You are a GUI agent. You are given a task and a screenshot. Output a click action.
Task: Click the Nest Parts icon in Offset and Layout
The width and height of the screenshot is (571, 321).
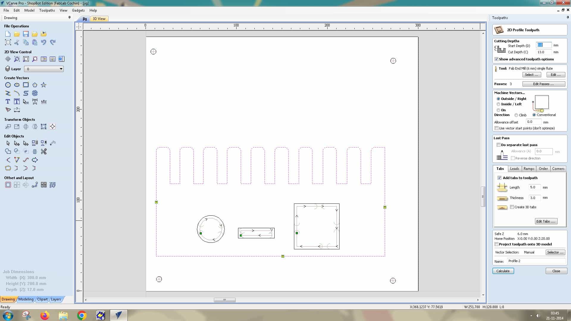[53, 185]
